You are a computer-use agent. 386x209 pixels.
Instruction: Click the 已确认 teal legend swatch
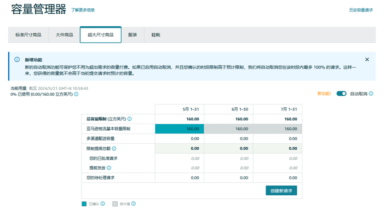[x=84, y=204]
